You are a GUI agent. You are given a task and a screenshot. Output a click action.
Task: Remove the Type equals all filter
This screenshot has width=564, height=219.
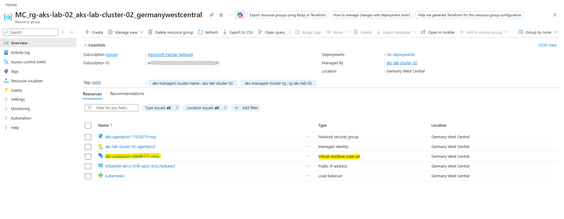point(177,108)
